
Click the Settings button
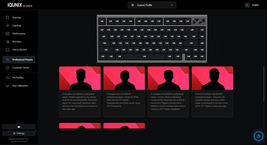[x=19, y=133]
